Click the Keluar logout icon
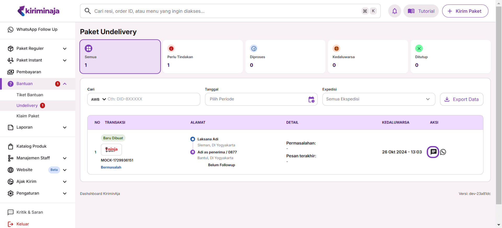 [10, 224]
